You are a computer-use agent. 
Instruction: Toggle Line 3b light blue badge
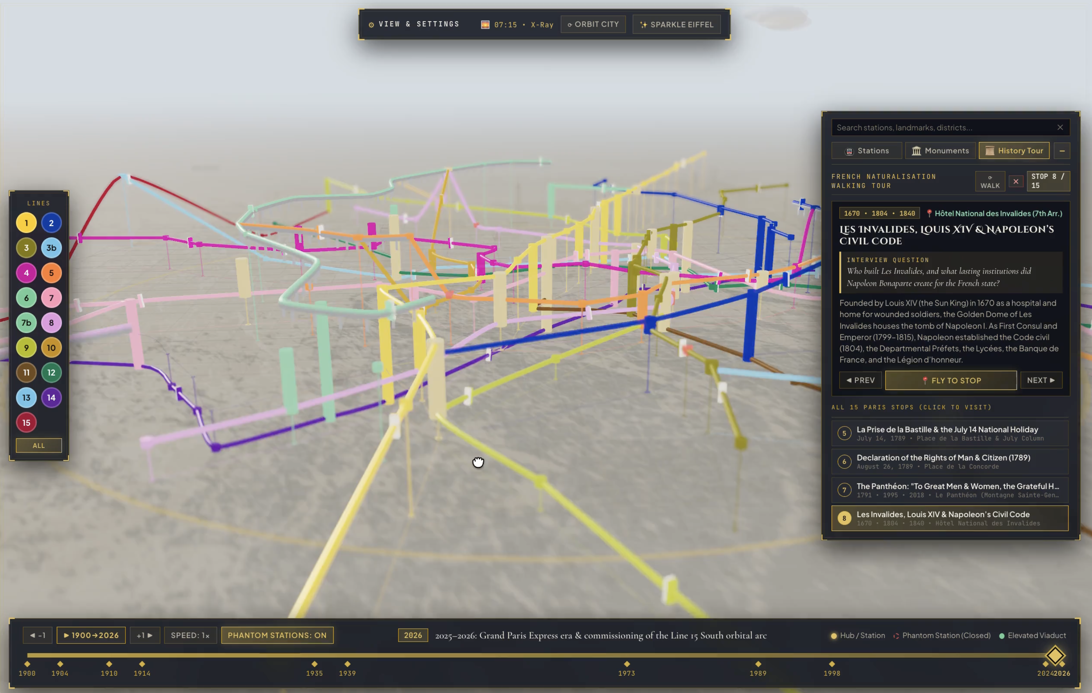coord(51,248)
